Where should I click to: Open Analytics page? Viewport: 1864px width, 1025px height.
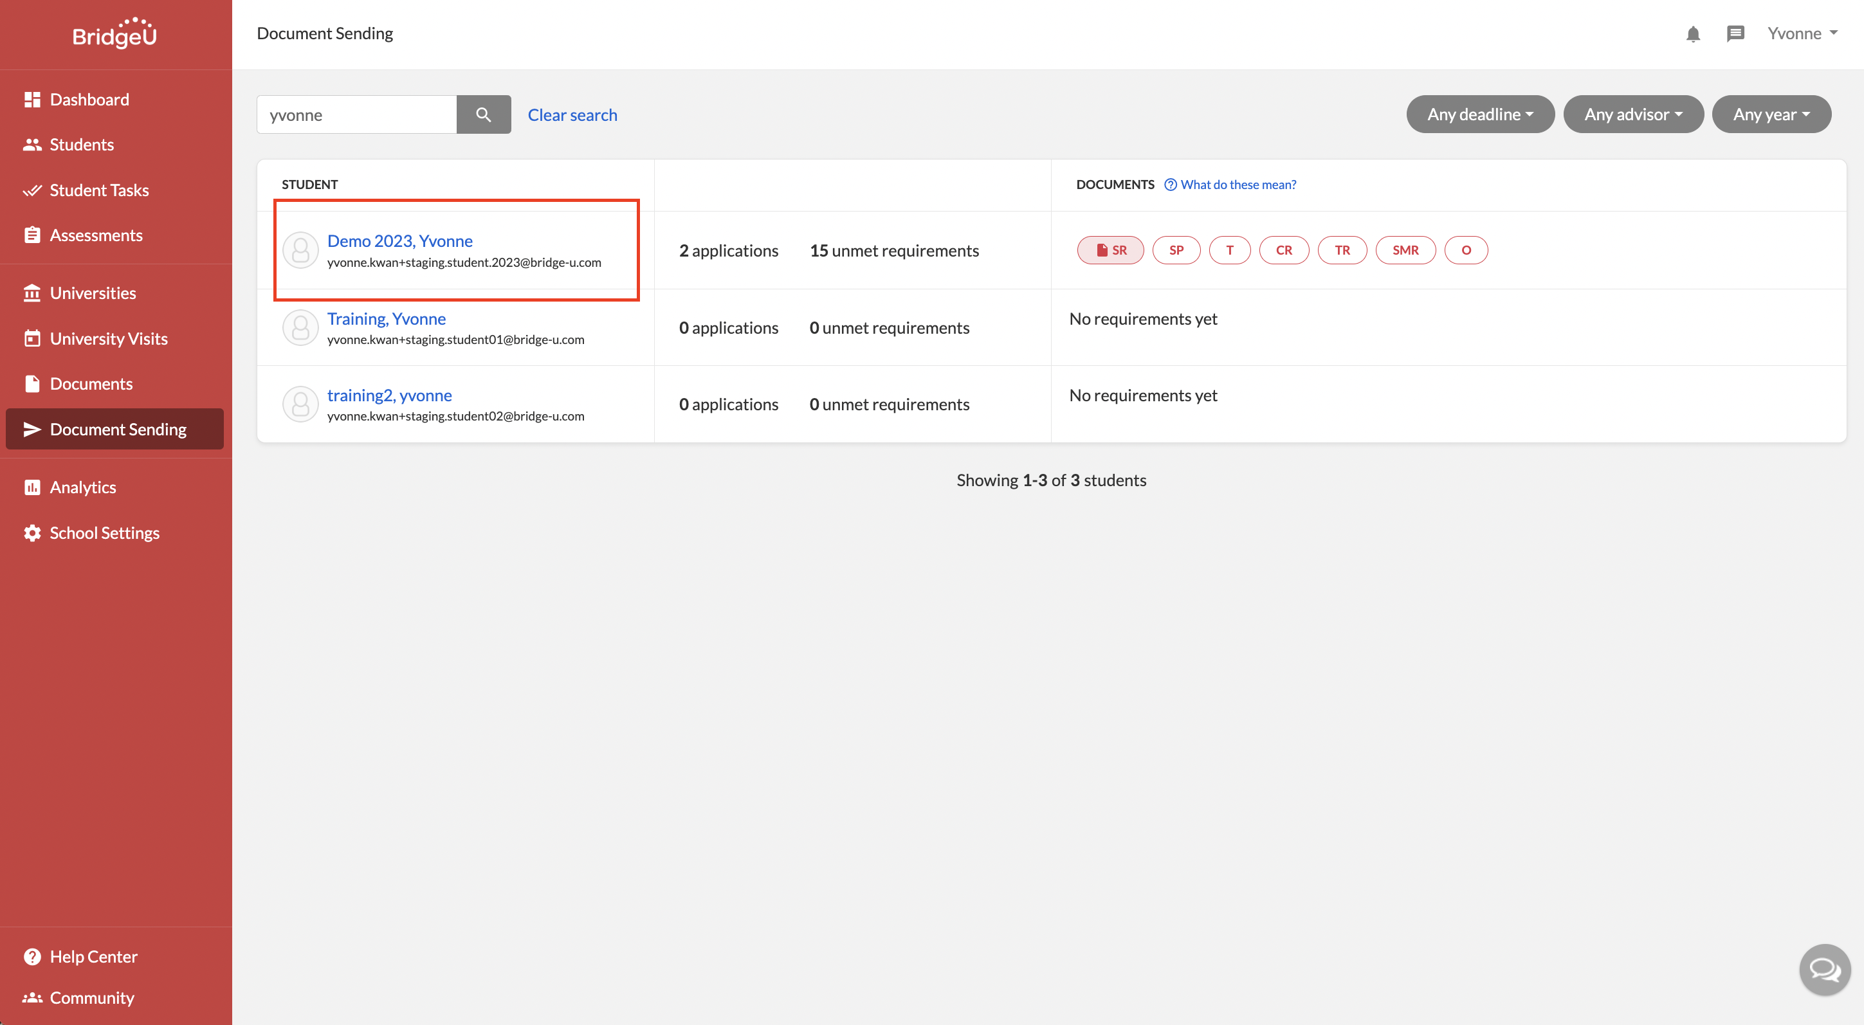[82, 487]
